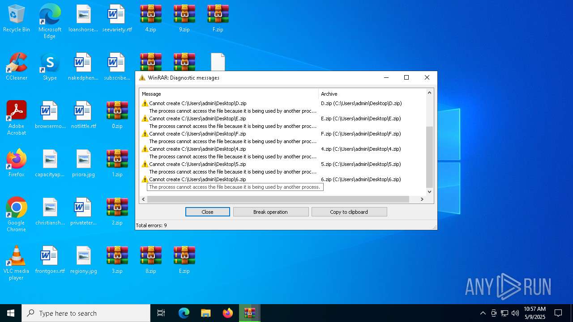Select the 'Cannot create 5.zip' message row
Screen dimensions: 573x322
[x=282, y=164]
